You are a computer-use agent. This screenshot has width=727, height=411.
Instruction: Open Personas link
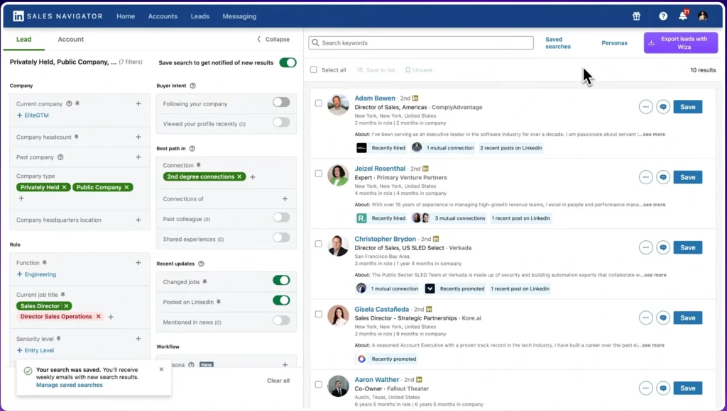point(614,43)
